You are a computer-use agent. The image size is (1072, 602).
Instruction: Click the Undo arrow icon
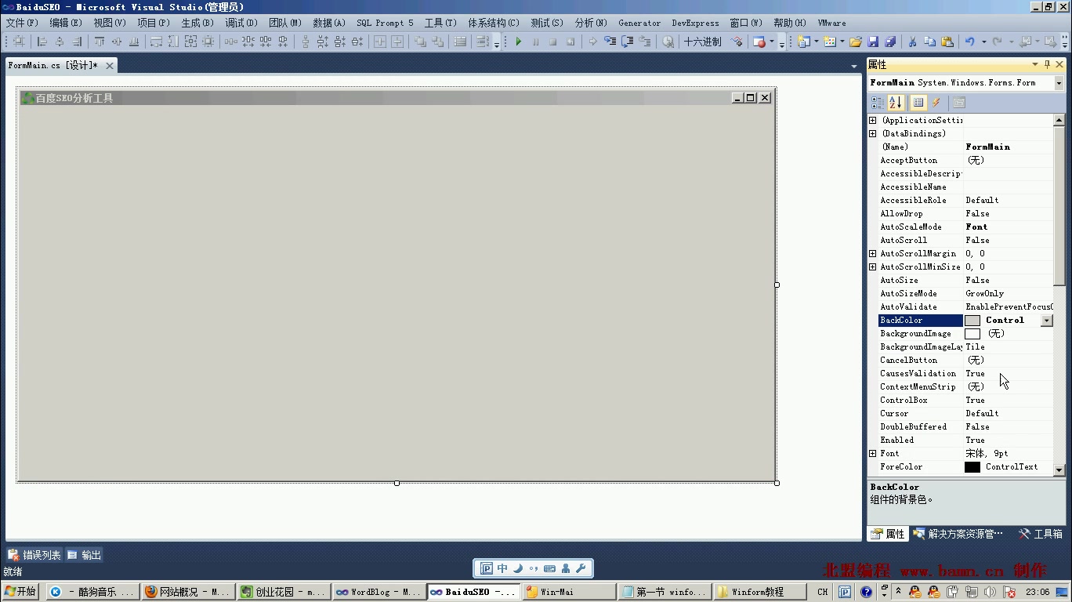970,42
